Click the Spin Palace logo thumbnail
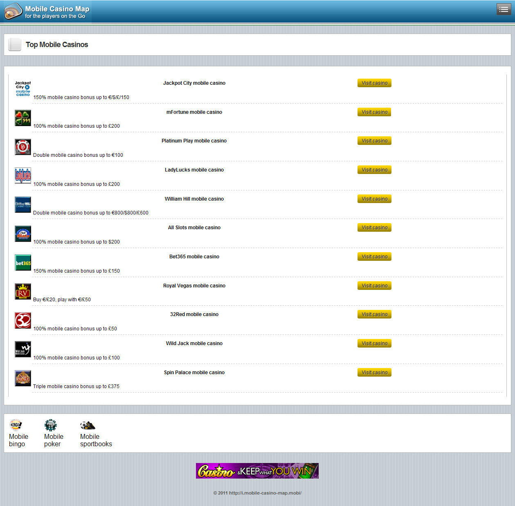The height and width of the screenshot is (506, 515). [x=23, y=379]
